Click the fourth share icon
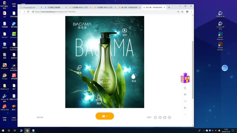 point(170,117)
